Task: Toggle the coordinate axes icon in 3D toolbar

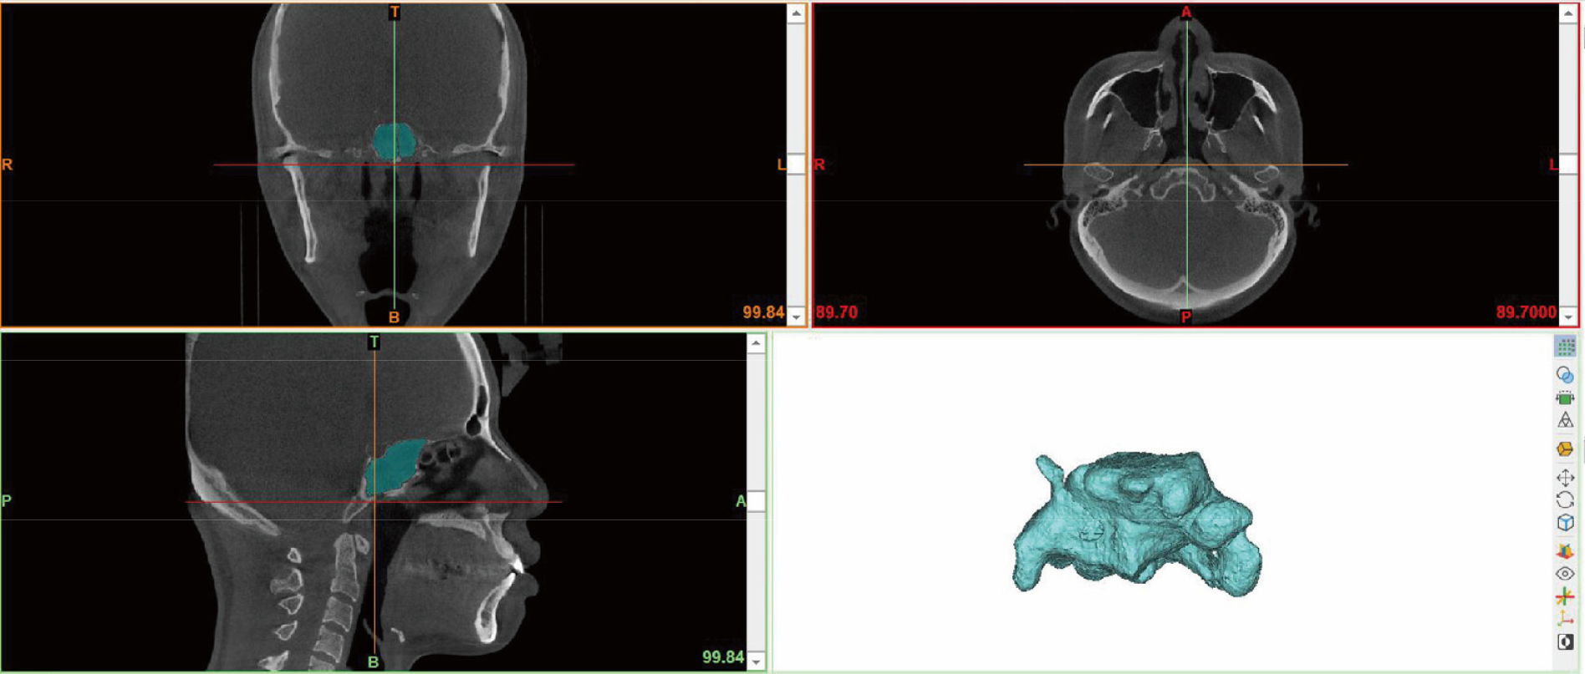Action: click(1565, 619)
